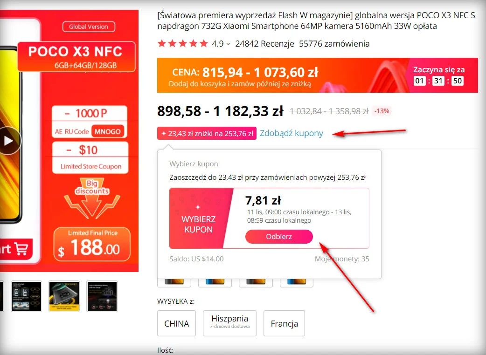Click the MNOGO promo code label
The image size is (486, 355).
(108, 131)
